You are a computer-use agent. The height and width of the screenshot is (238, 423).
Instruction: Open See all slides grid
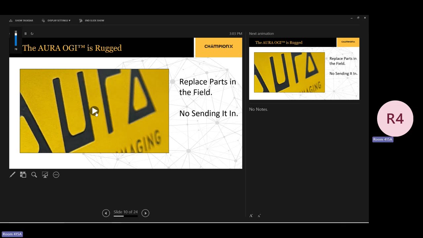23,175
